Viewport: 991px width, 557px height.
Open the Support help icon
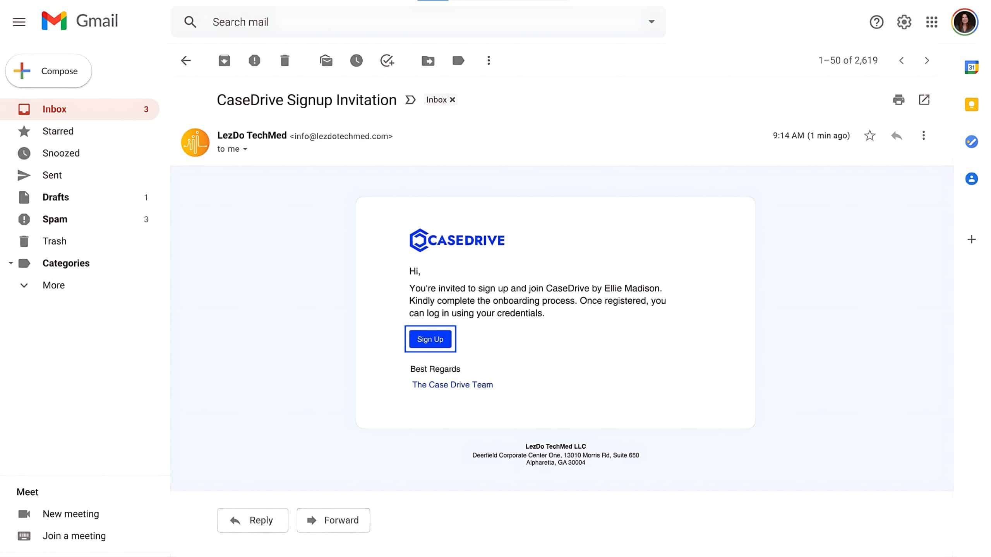tap(876, 22)
